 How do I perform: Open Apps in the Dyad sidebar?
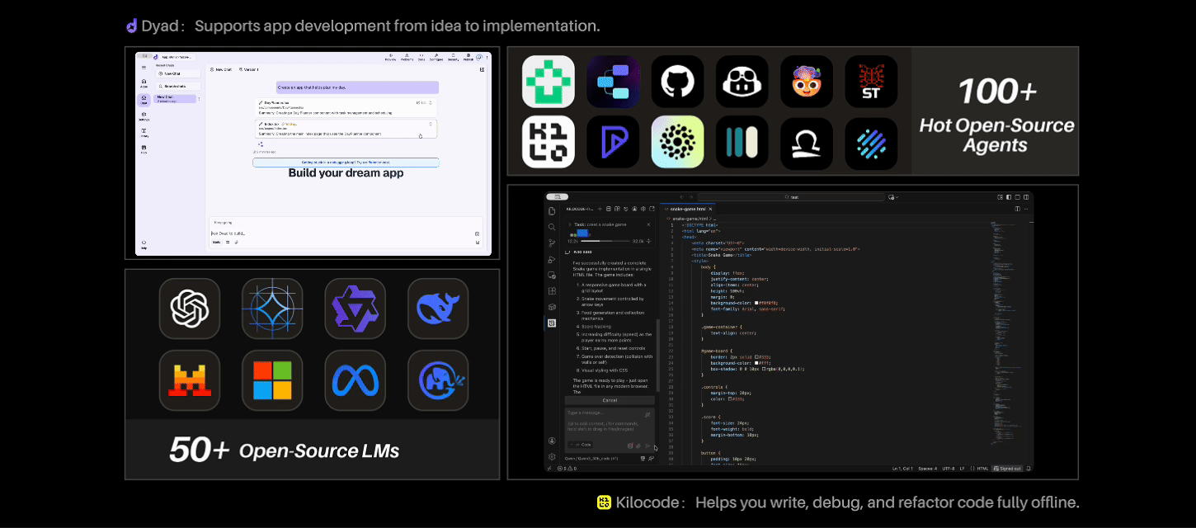[x=144, y=83]
